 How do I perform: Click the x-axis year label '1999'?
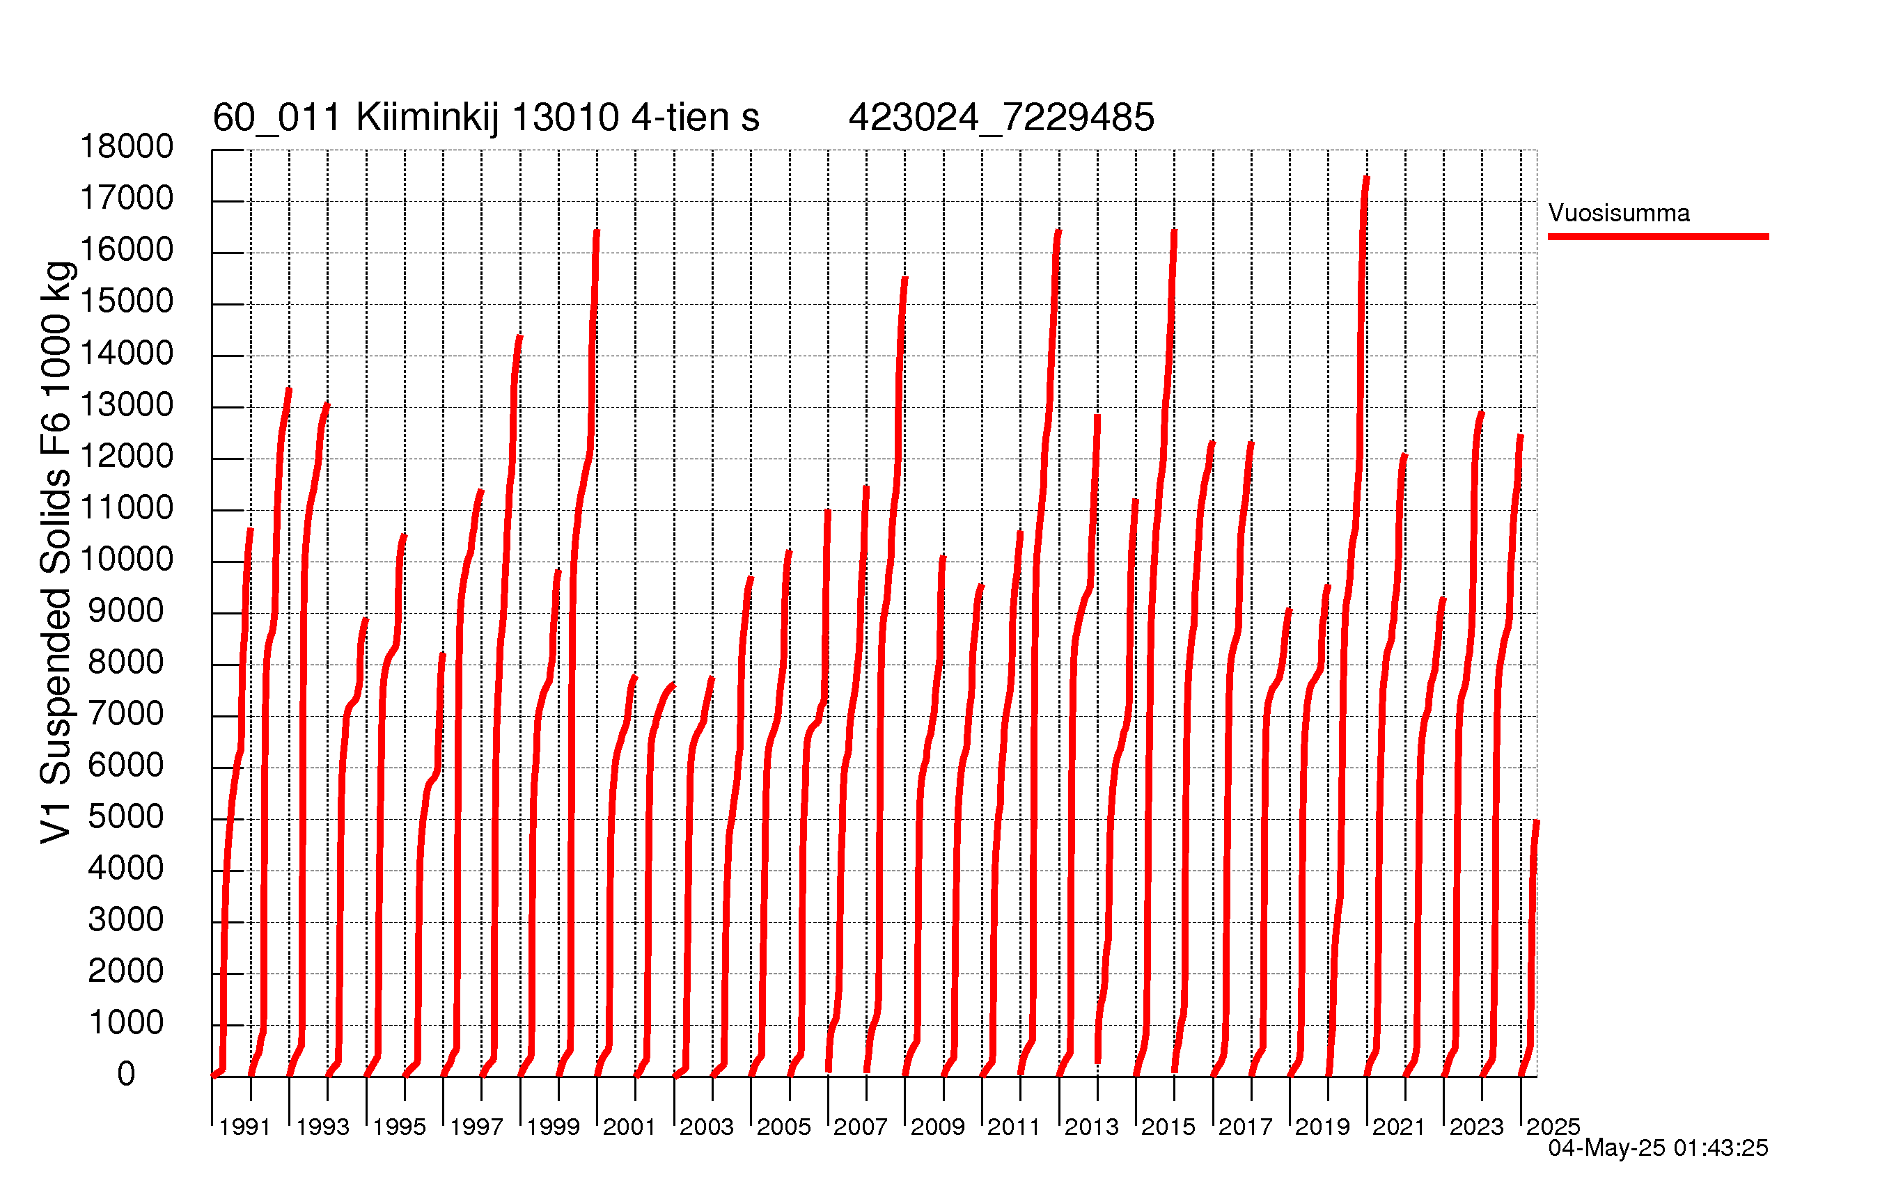click(x=553, y=1127)
